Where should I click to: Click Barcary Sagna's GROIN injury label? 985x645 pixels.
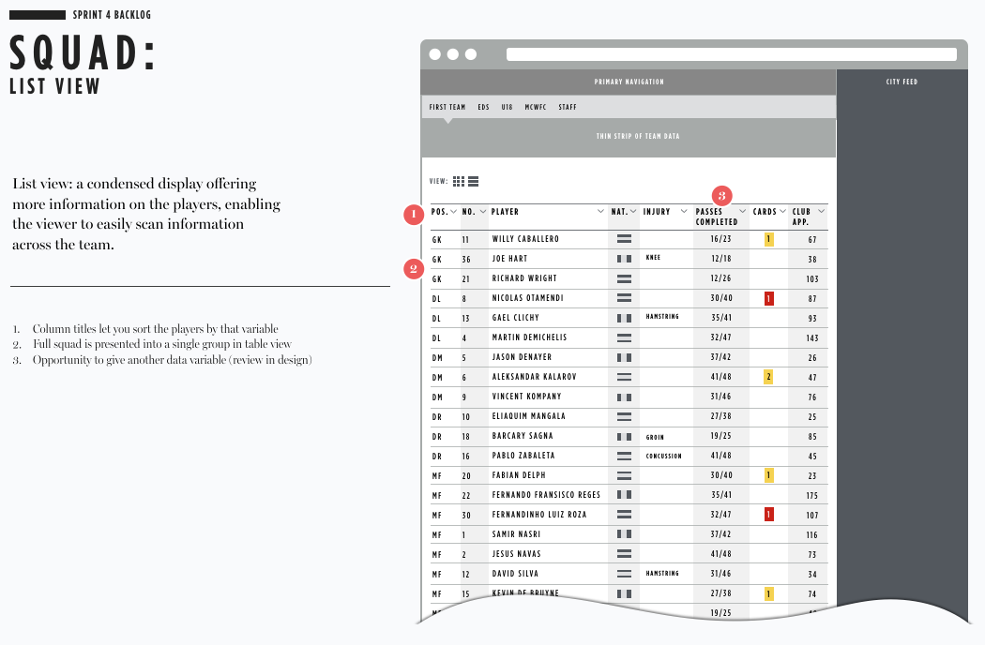pos(655,437)
